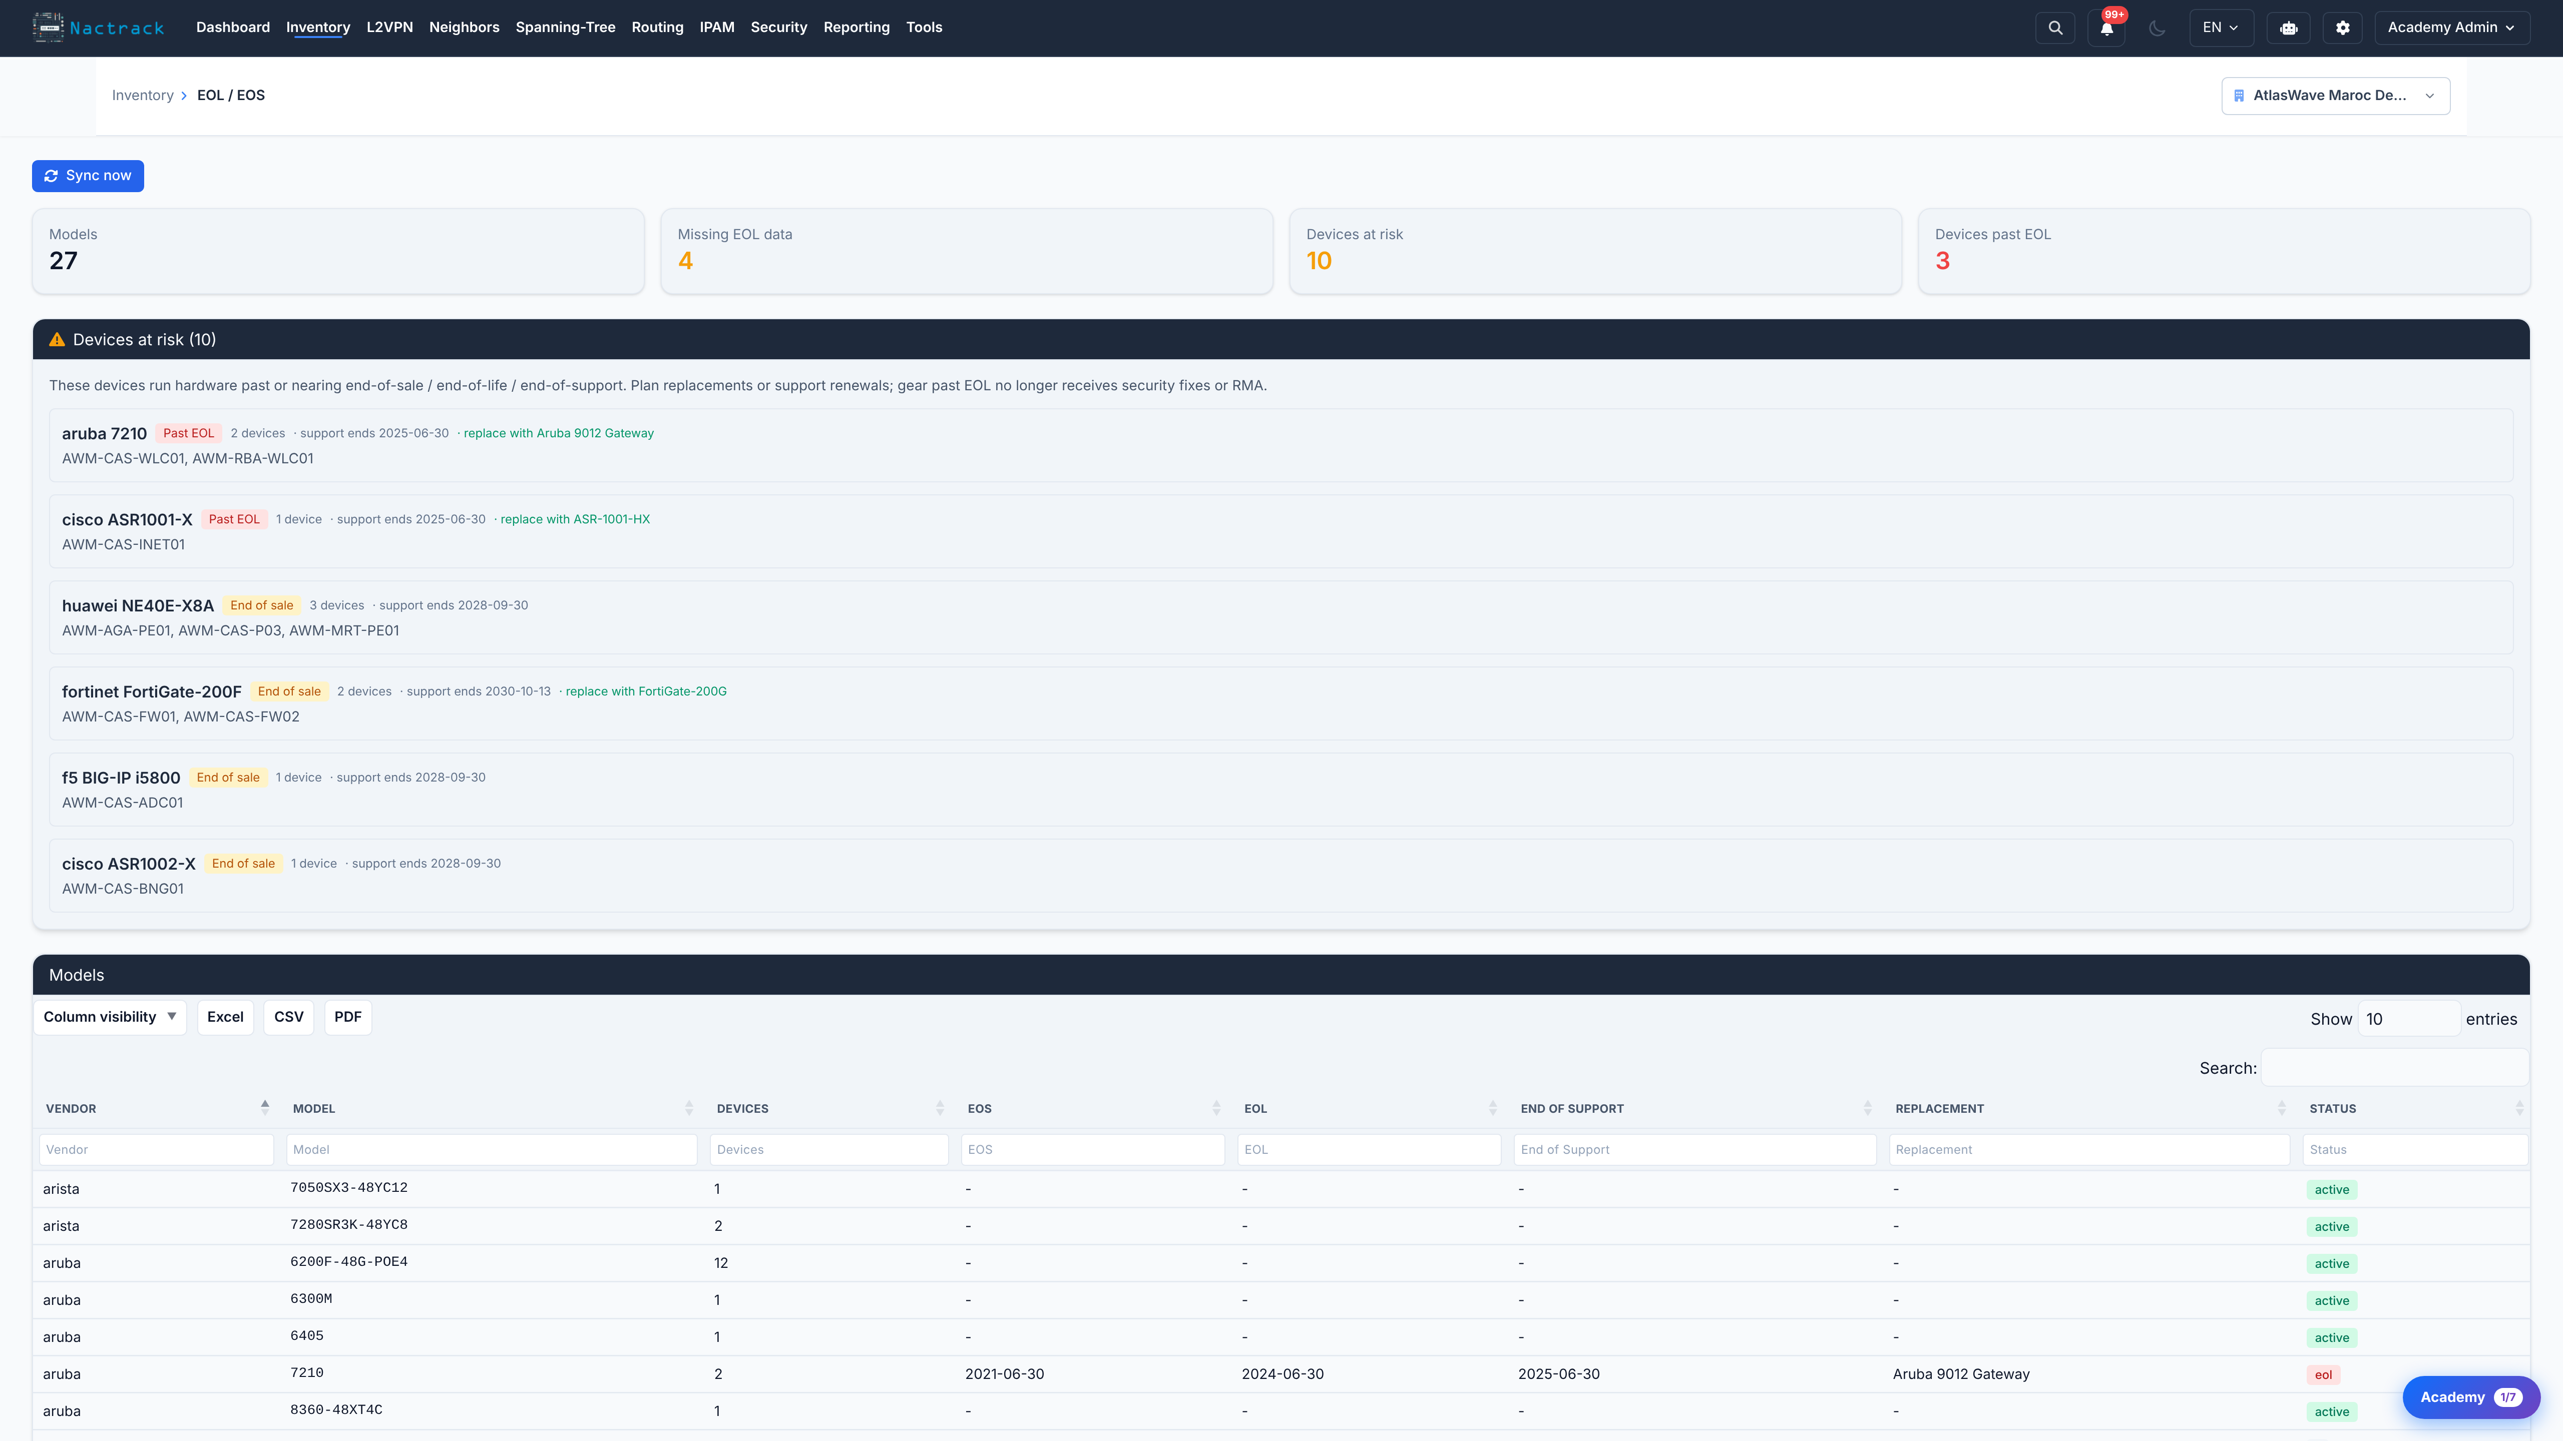Select the Devices past EOL card

tap(2224, 251)
